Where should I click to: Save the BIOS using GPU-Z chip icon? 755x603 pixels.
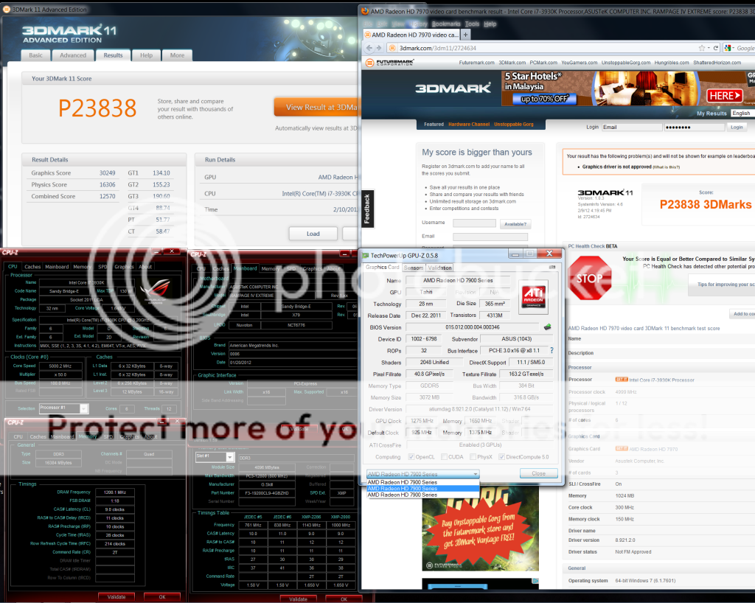coord(547,327)
